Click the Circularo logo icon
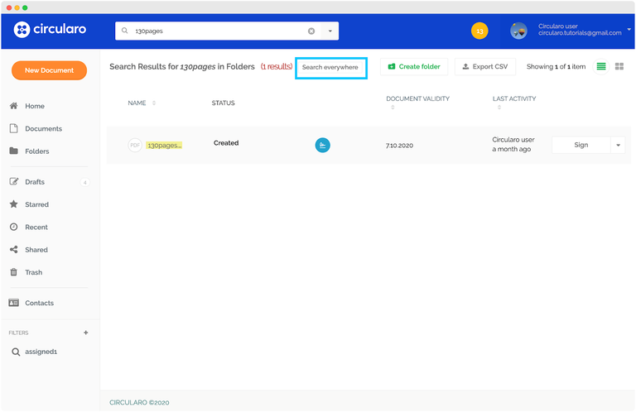Image resolution: width=636 pixels, height=412 pixels. (x=22, y=30)
